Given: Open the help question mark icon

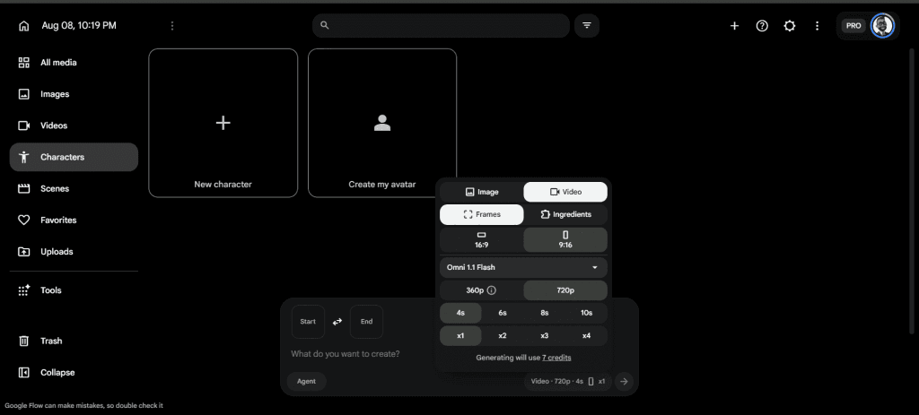Looking at the screenshot, I should [762, 26].
